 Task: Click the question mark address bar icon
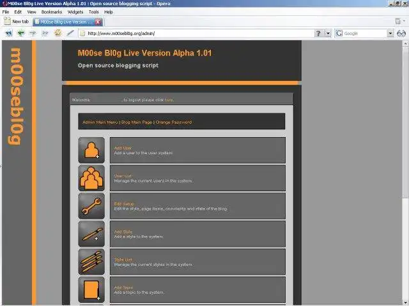(x=318, y=33)
